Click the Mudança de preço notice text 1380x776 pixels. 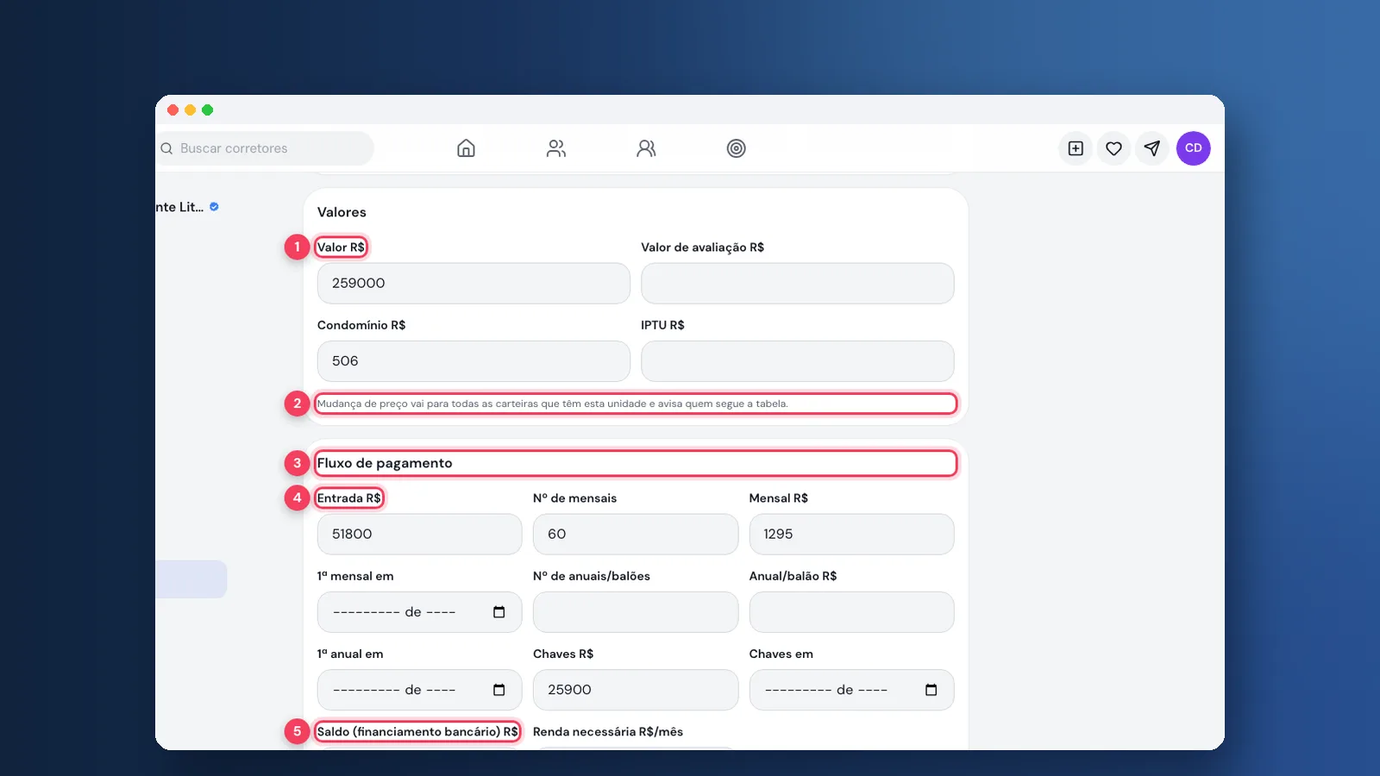(x=552, y=404)
